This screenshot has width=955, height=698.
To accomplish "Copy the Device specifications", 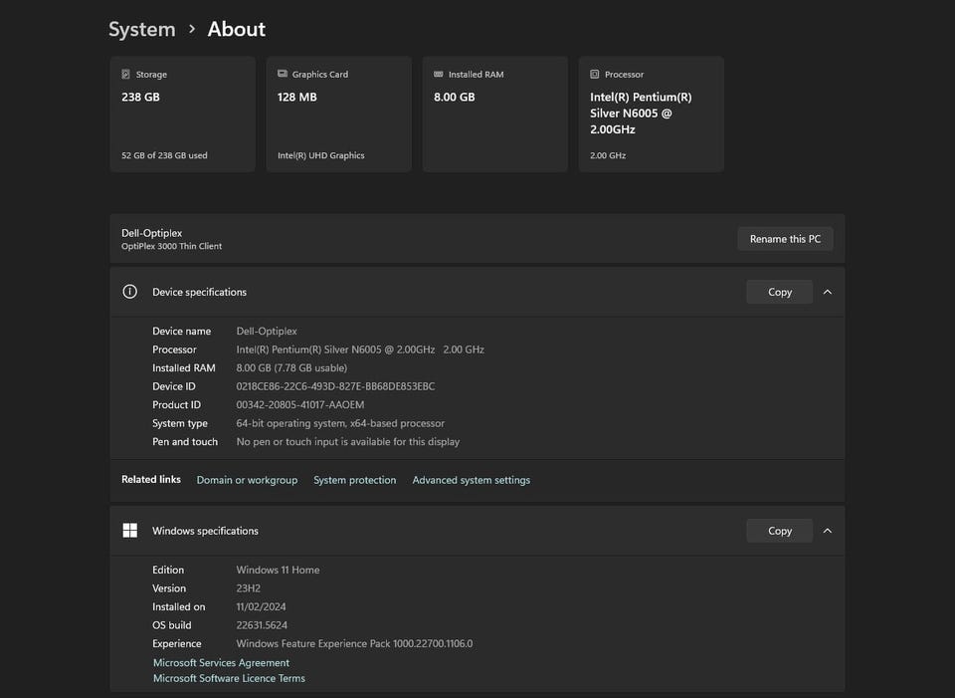I will 779,292.
